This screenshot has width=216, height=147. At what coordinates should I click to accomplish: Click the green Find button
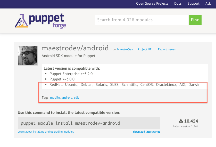[195, 20]
